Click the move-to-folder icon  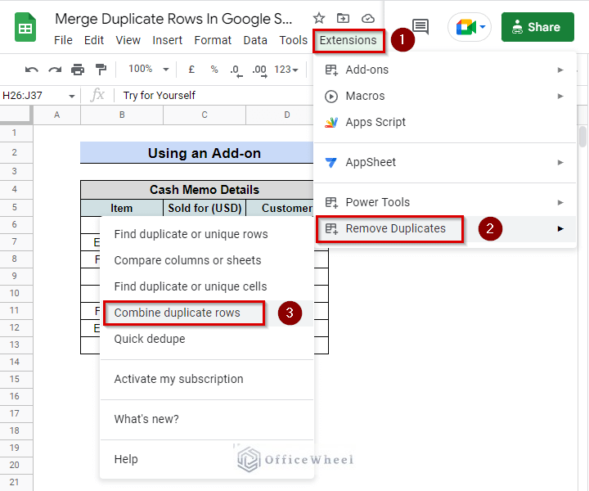343,18
